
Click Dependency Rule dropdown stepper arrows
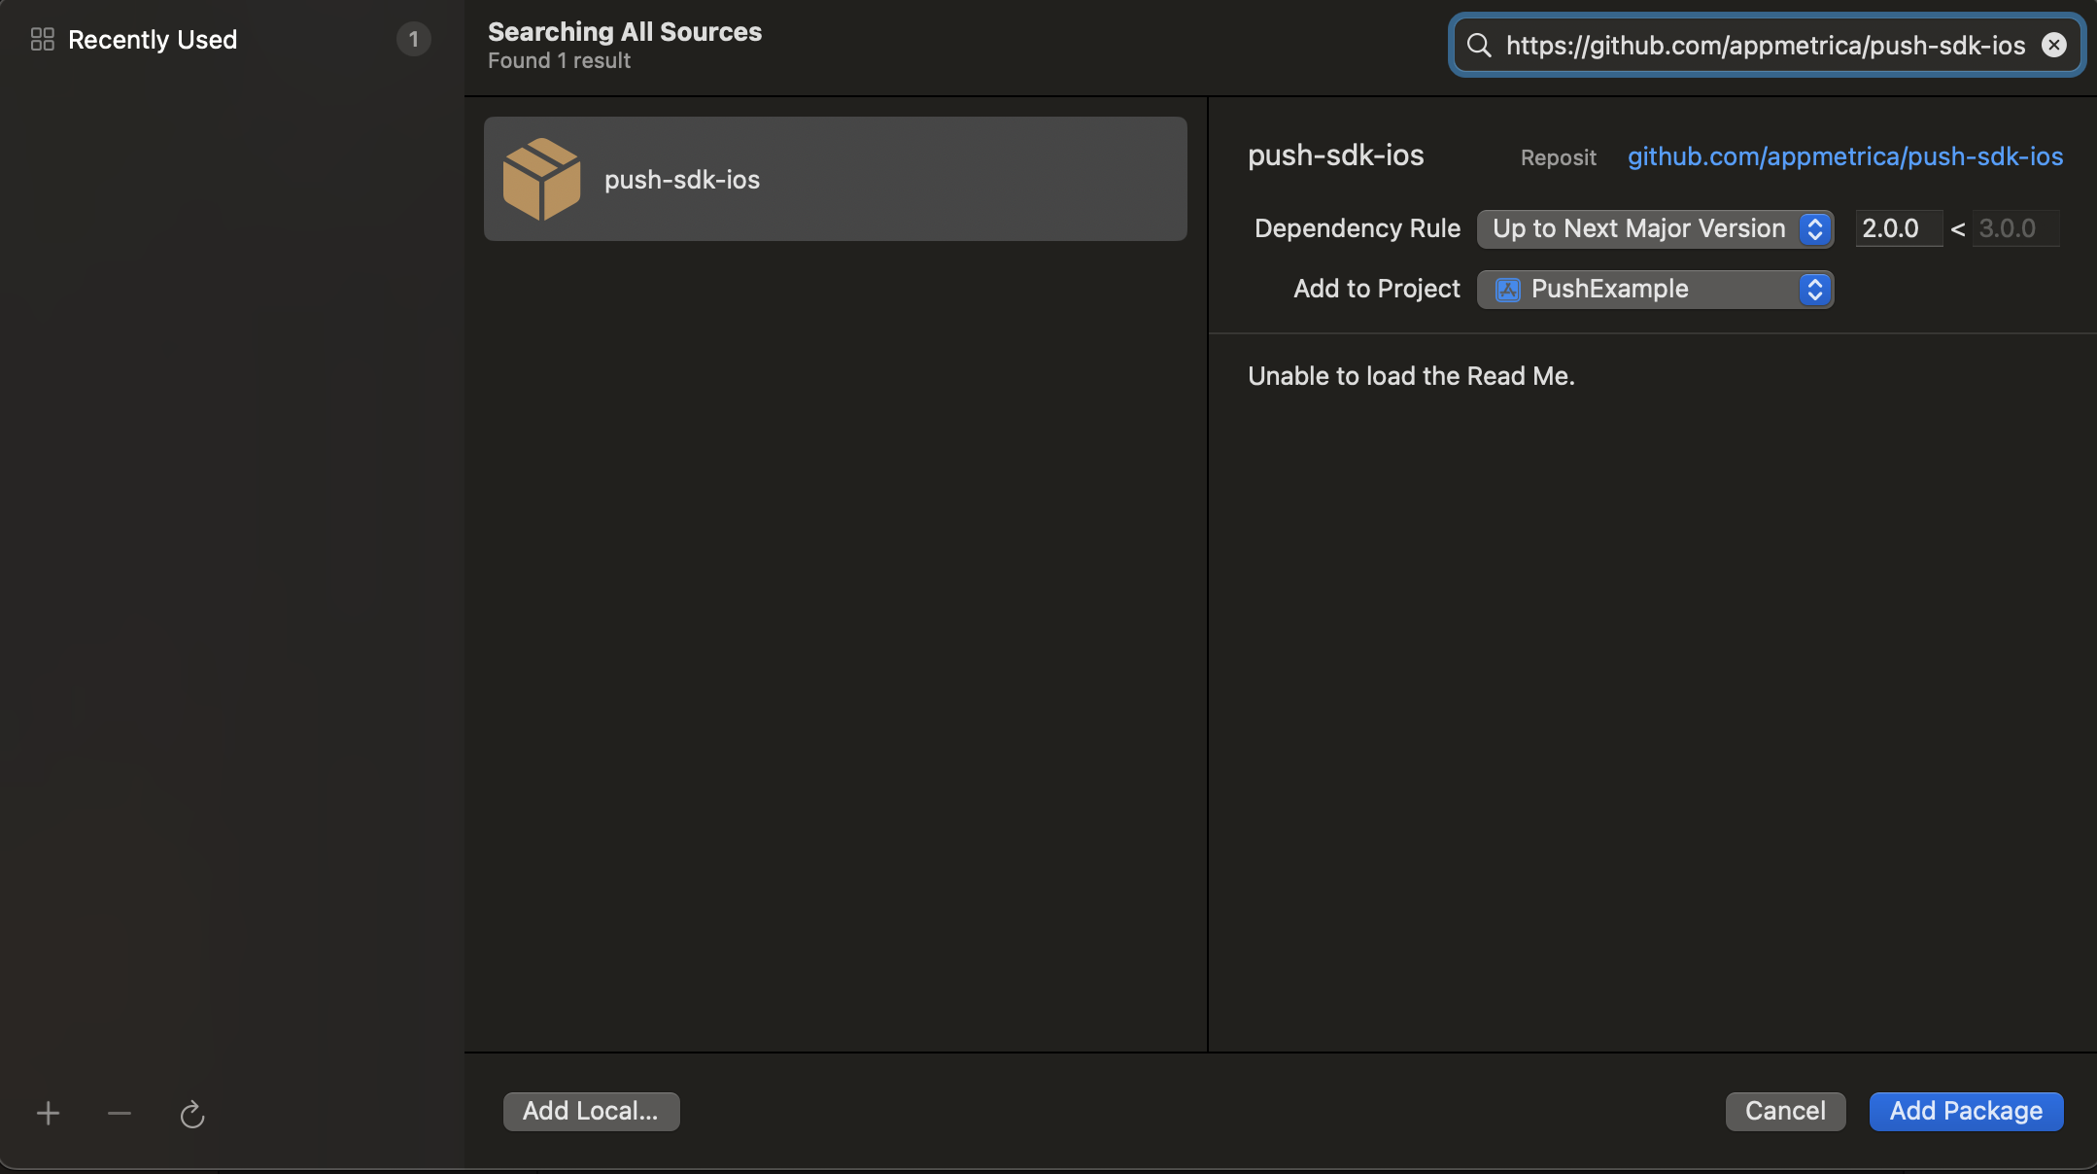(1814, 229)
